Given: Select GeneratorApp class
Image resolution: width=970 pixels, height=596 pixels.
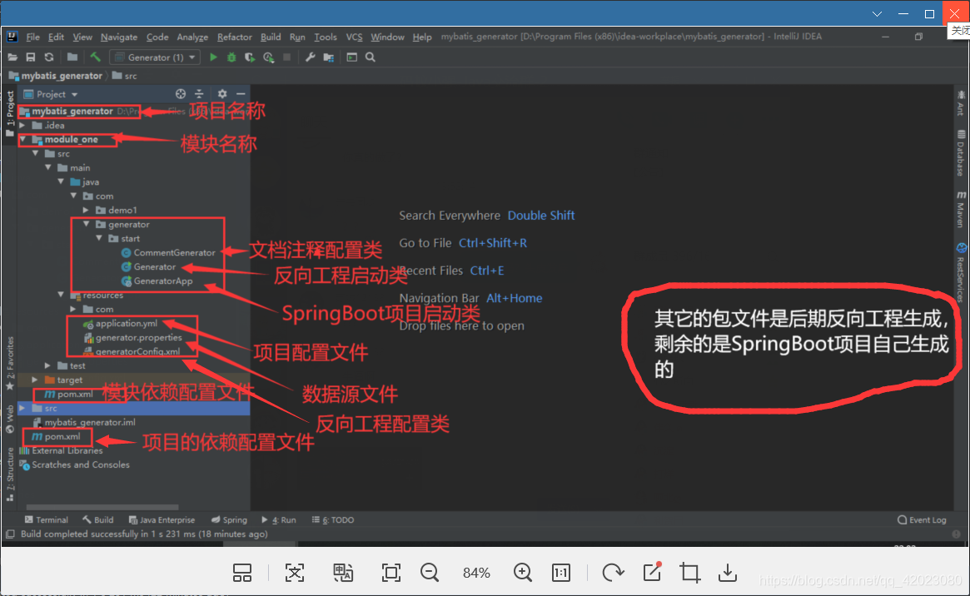Looking at the screenshot, I should click(157, 281).
